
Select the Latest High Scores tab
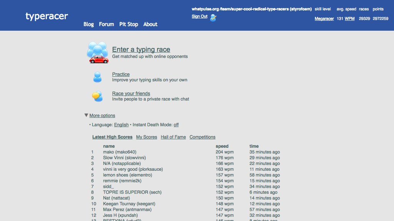tap(112, 137)
